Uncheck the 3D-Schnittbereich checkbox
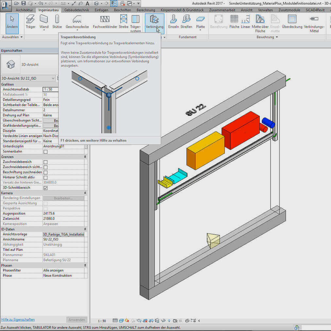Image resolution: width=331 pixels, height=331 pixels. pos(46,188)
